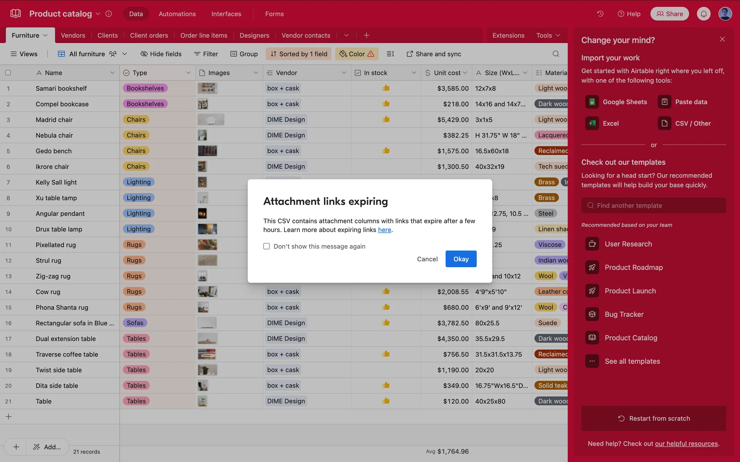740x462 pixels.
Task: Click the notifications bell icon
Action: tap(703, 14)
